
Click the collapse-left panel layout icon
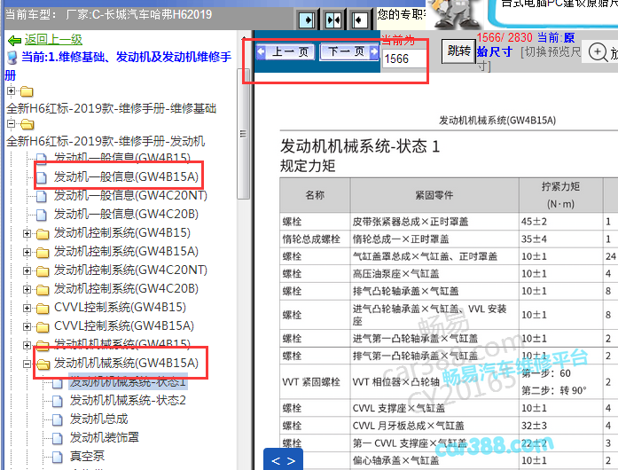point(359,20)
